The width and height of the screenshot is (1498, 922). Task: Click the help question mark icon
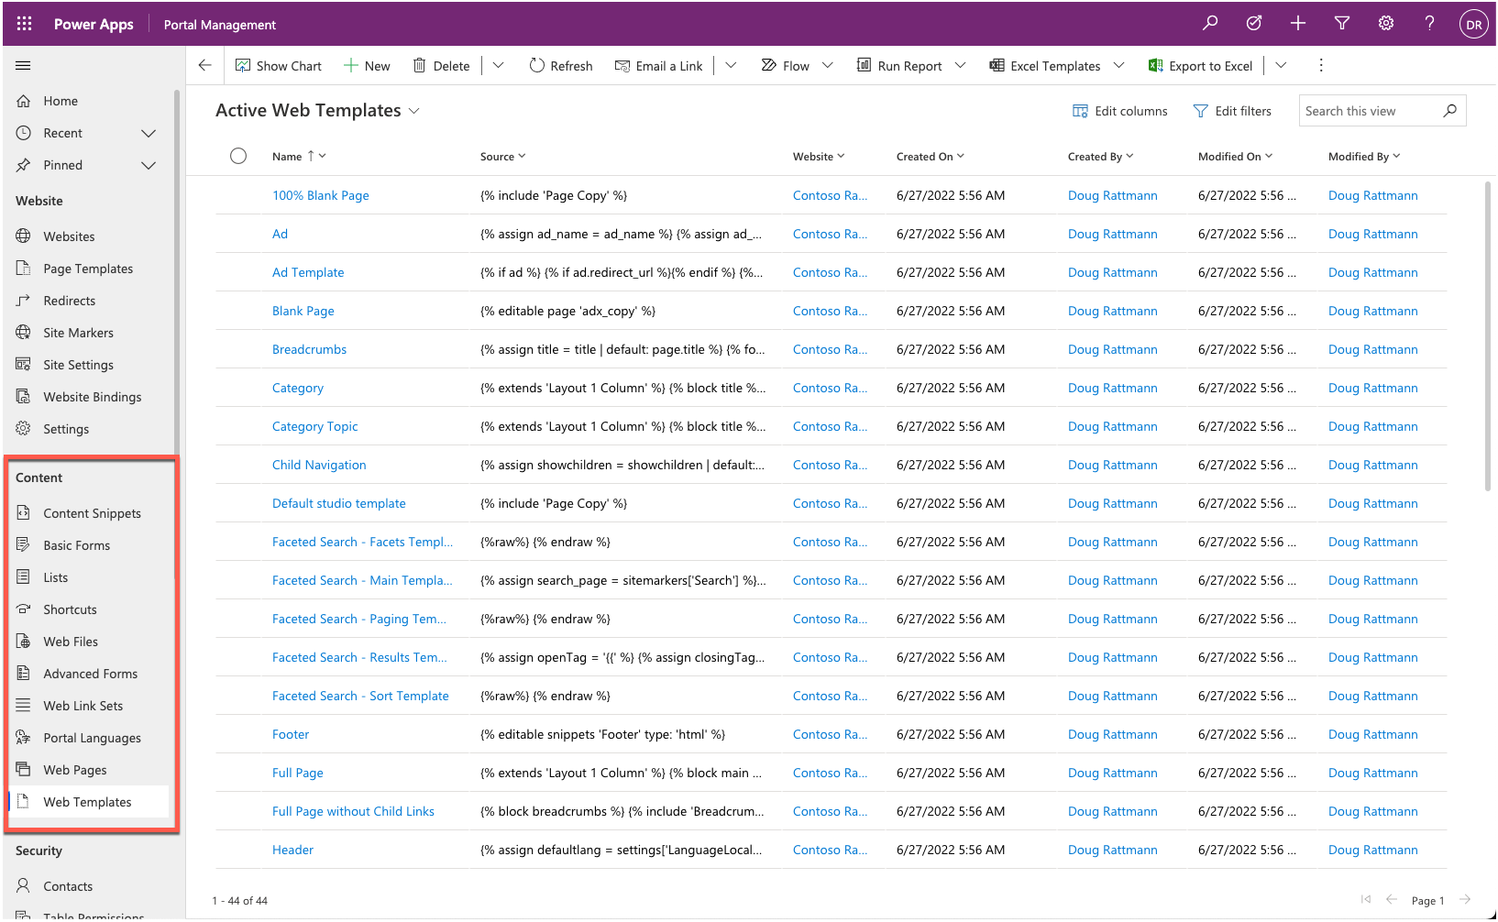coord(1429,24)
